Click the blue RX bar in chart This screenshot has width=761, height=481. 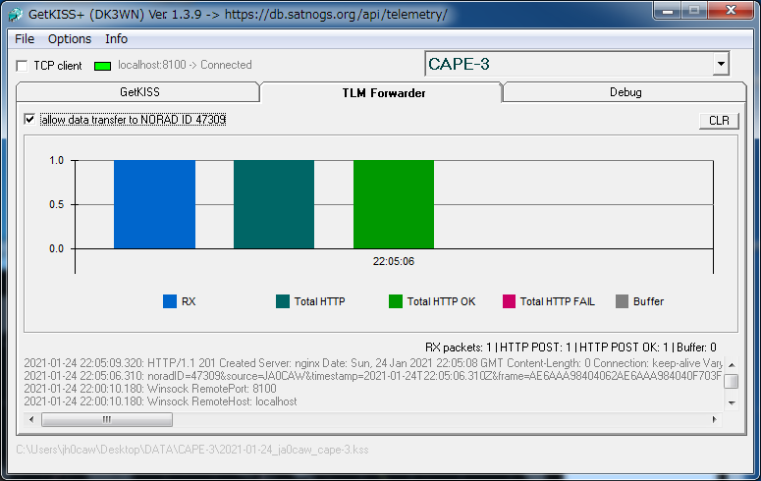[154, 204]
